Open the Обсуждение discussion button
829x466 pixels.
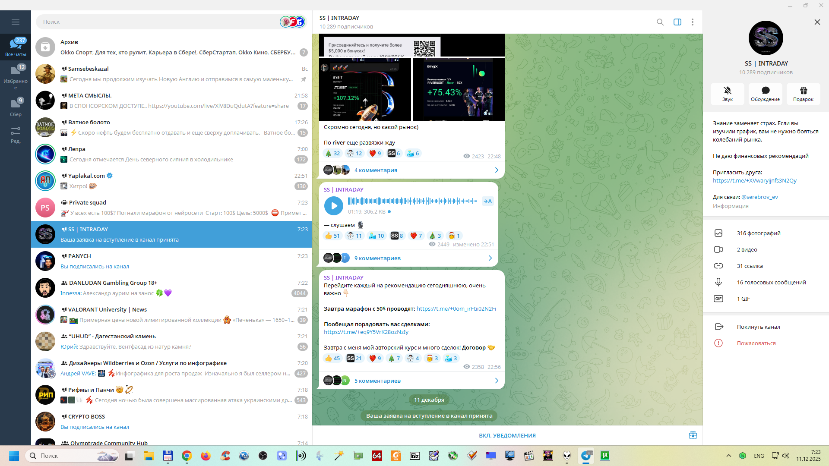(765, 94)
